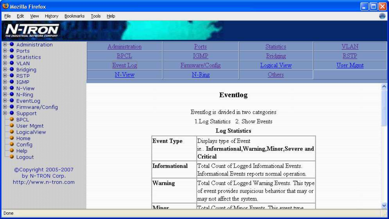Click blue bullet icon beside VLAN
389x219 pixels.
pyautogui.click(x=12, y=63)
